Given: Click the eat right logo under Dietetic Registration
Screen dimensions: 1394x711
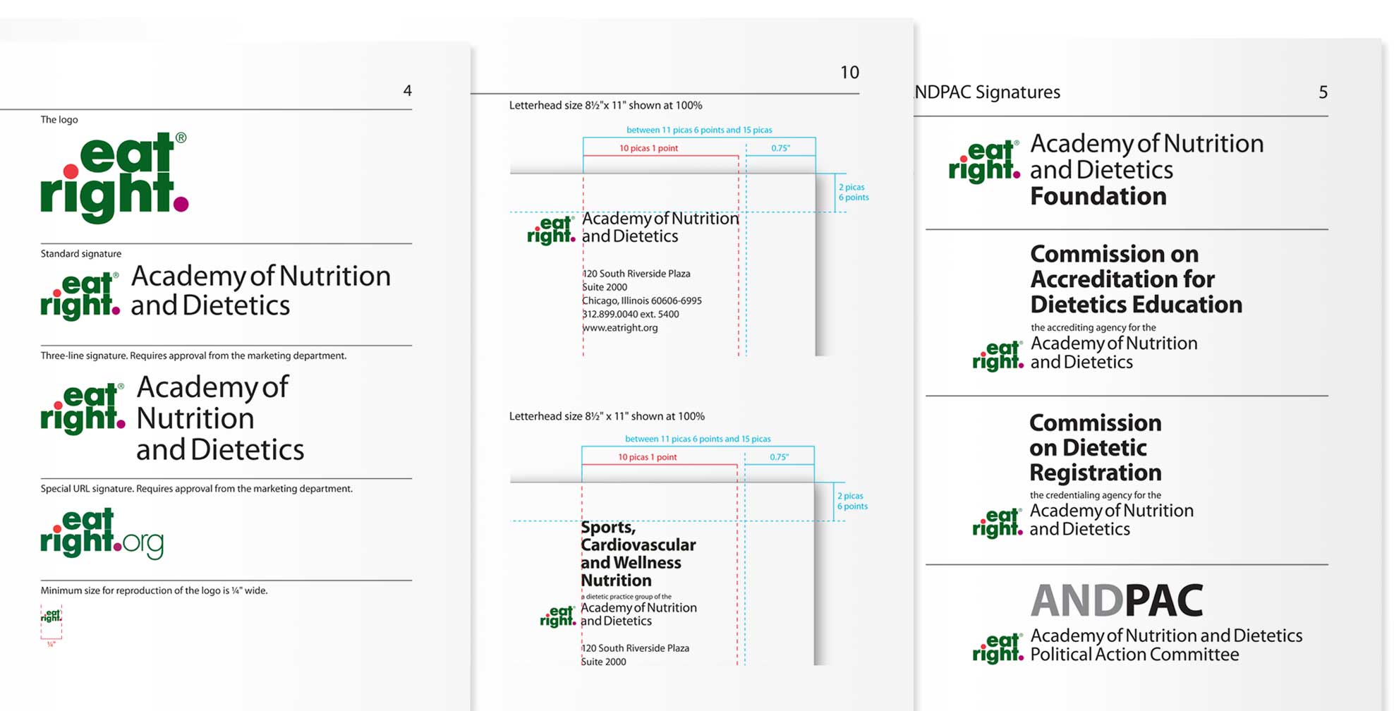Looking at the screenshot, I should 998,523.
